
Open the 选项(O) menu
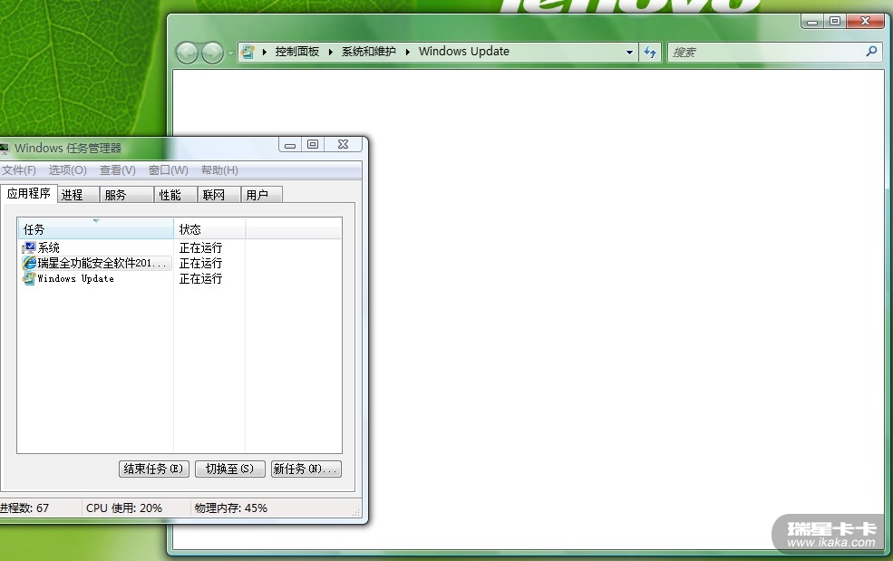coord(67,170)
